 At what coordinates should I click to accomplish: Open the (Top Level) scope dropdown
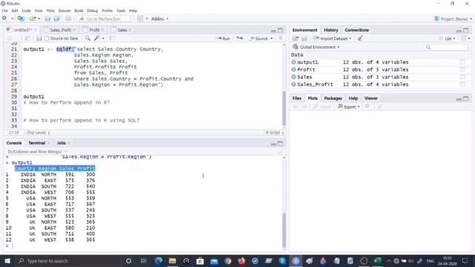tap(38, 133)
